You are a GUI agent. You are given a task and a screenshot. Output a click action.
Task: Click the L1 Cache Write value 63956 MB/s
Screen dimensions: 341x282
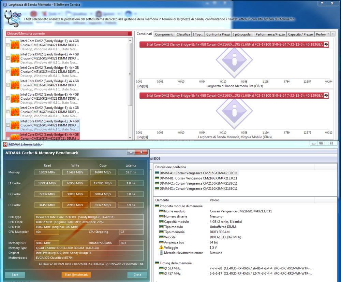tap(75, 183)
